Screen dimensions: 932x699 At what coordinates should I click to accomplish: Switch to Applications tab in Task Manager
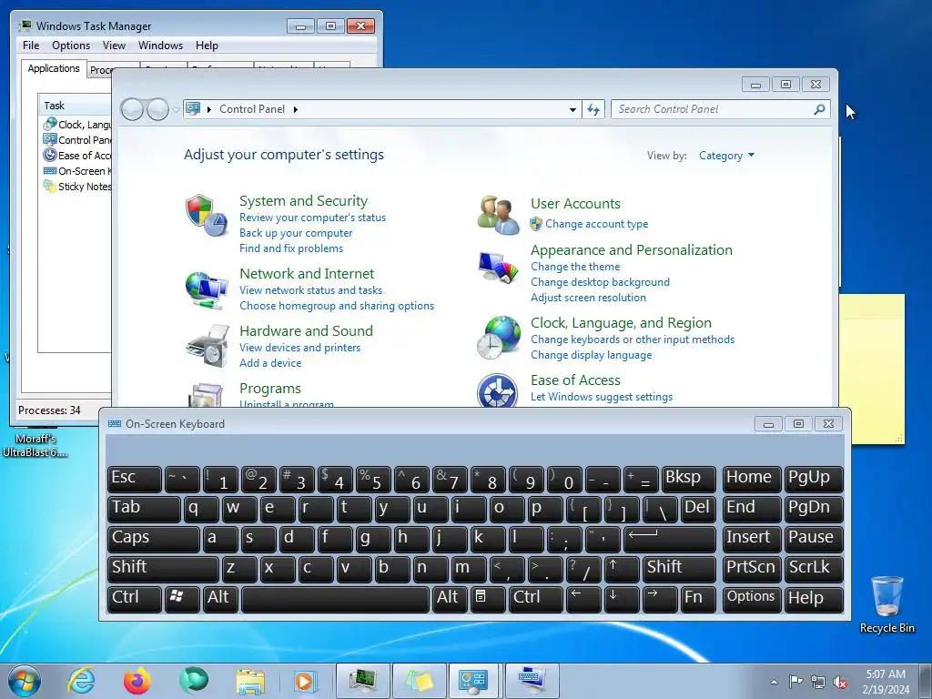coord(54,68)
